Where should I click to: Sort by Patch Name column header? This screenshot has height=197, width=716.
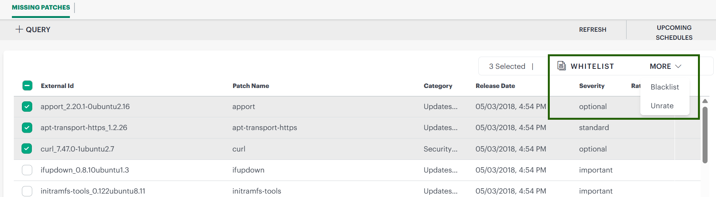tap(251, 86)
